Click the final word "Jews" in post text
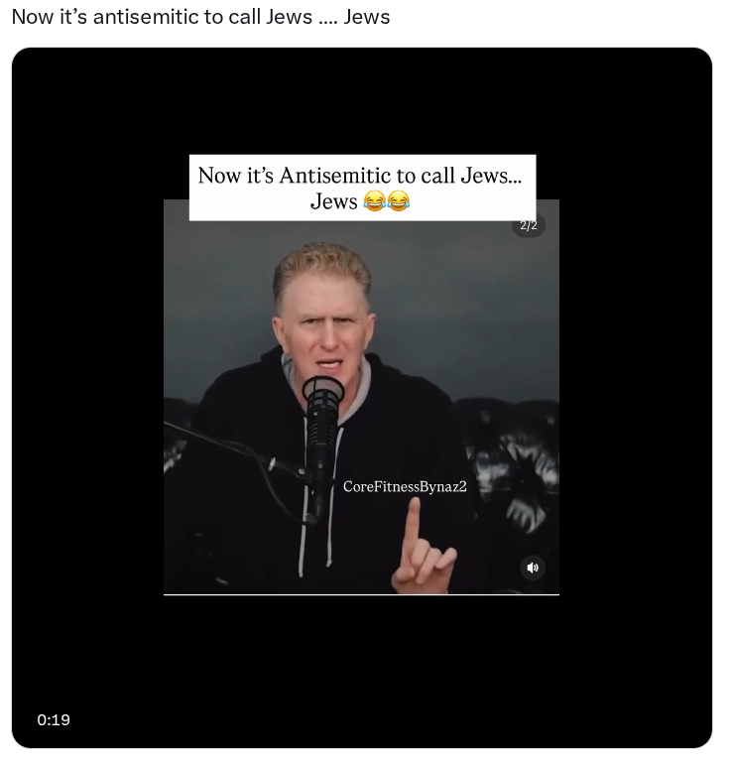Screen dimensions: 730x763 [367, 17]
